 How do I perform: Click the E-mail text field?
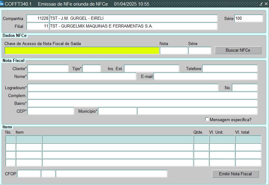click(205, 76)
